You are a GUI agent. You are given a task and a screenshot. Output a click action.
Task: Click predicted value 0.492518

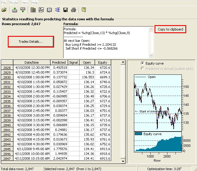pyautogui.click(x=59, y=68)
